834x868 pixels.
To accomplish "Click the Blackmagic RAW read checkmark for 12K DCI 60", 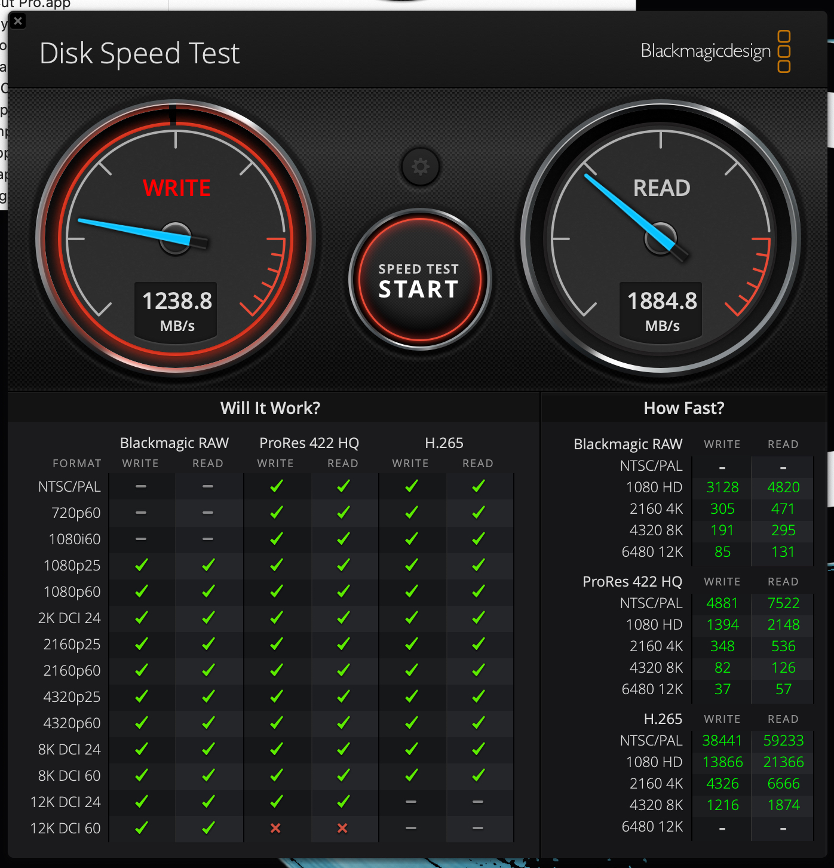I will [x=208, y=828].
